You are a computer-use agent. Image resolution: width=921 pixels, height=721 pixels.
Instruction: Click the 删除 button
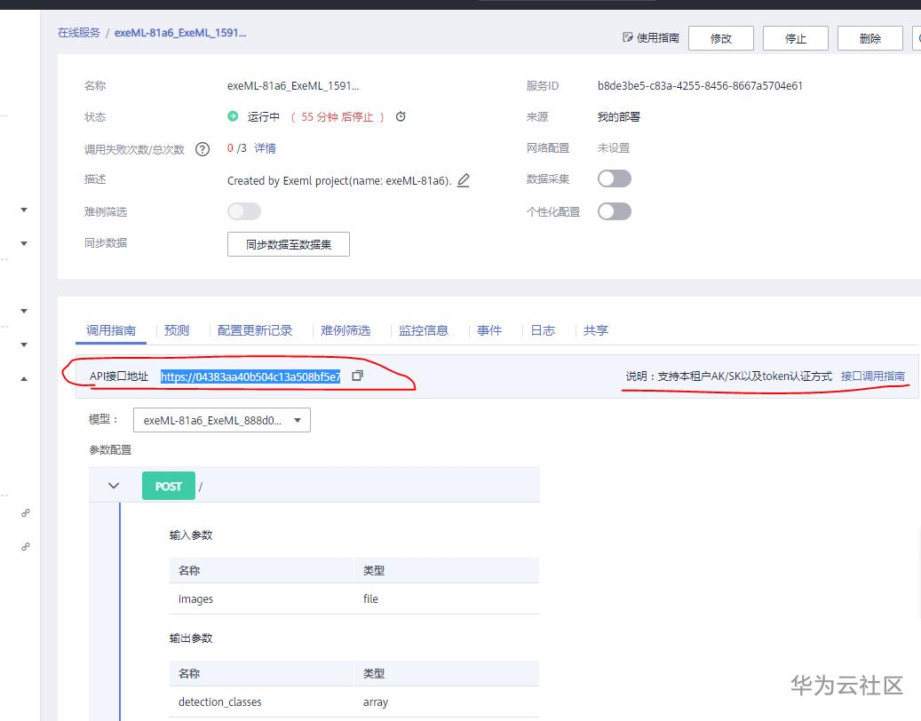(x=869, y=38)
